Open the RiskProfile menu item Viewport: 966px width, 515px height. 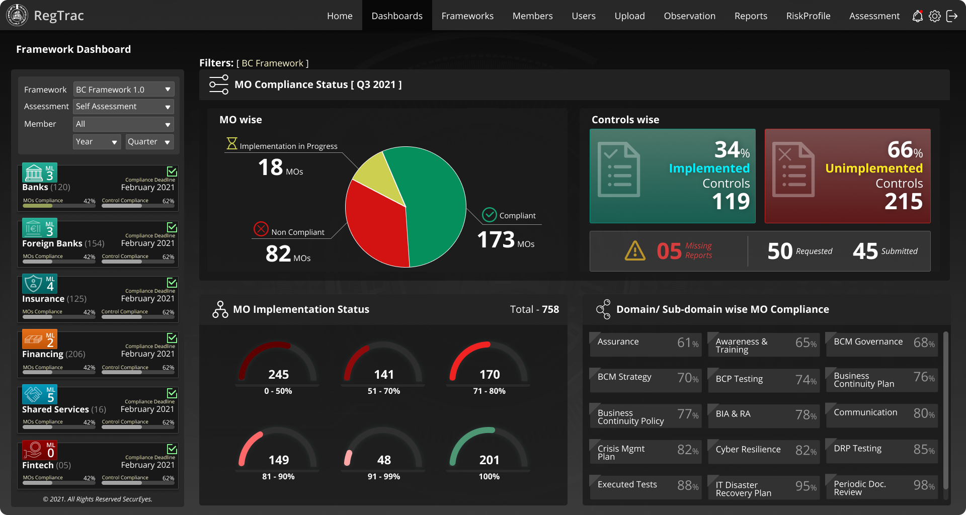(x=808, y=16)
